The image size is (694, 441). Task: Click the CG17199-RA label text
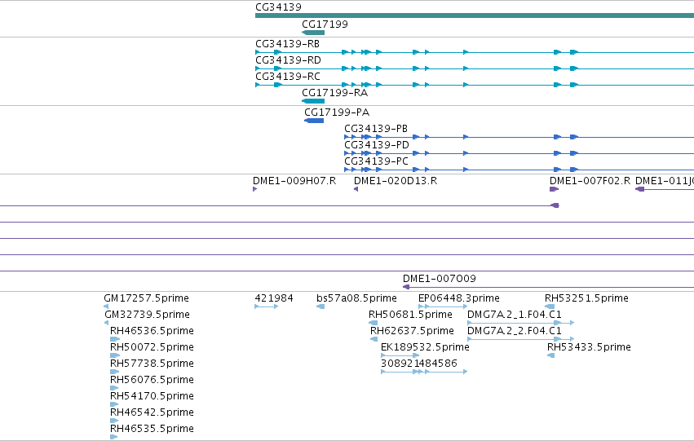334,93
